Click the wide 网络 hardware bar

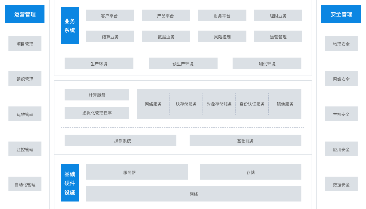(194, 194)
